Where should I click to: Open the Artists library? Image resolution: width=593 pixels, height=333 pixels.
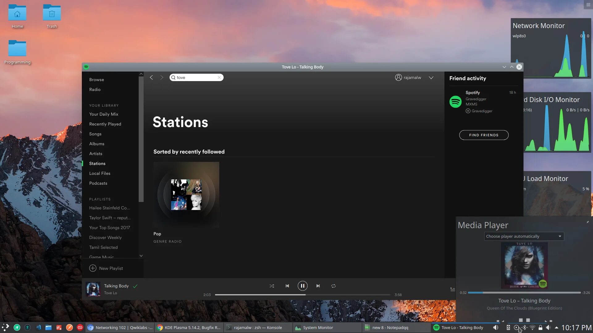pos(96,154)
